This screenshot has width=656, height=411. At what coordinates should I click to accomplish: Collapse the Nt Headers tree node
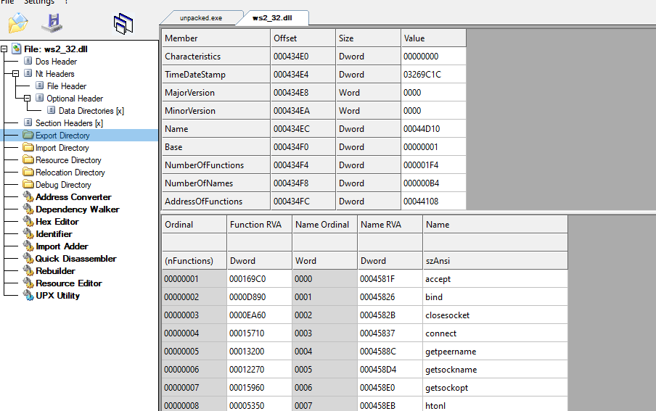(x=16, y=74)
